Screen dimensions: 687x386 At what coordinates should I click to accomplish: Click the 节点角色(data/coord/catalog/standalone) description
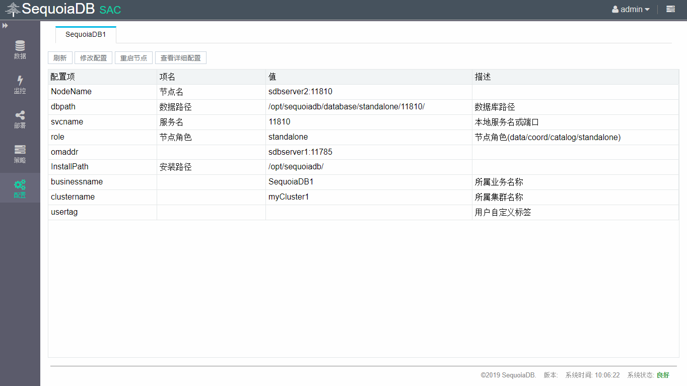(548, 137)
